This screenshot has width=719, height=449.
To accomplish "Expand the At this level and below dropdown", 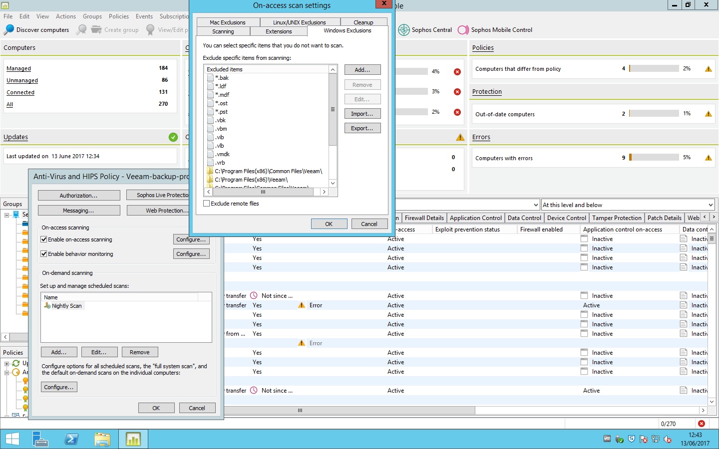I will point(711,205).
